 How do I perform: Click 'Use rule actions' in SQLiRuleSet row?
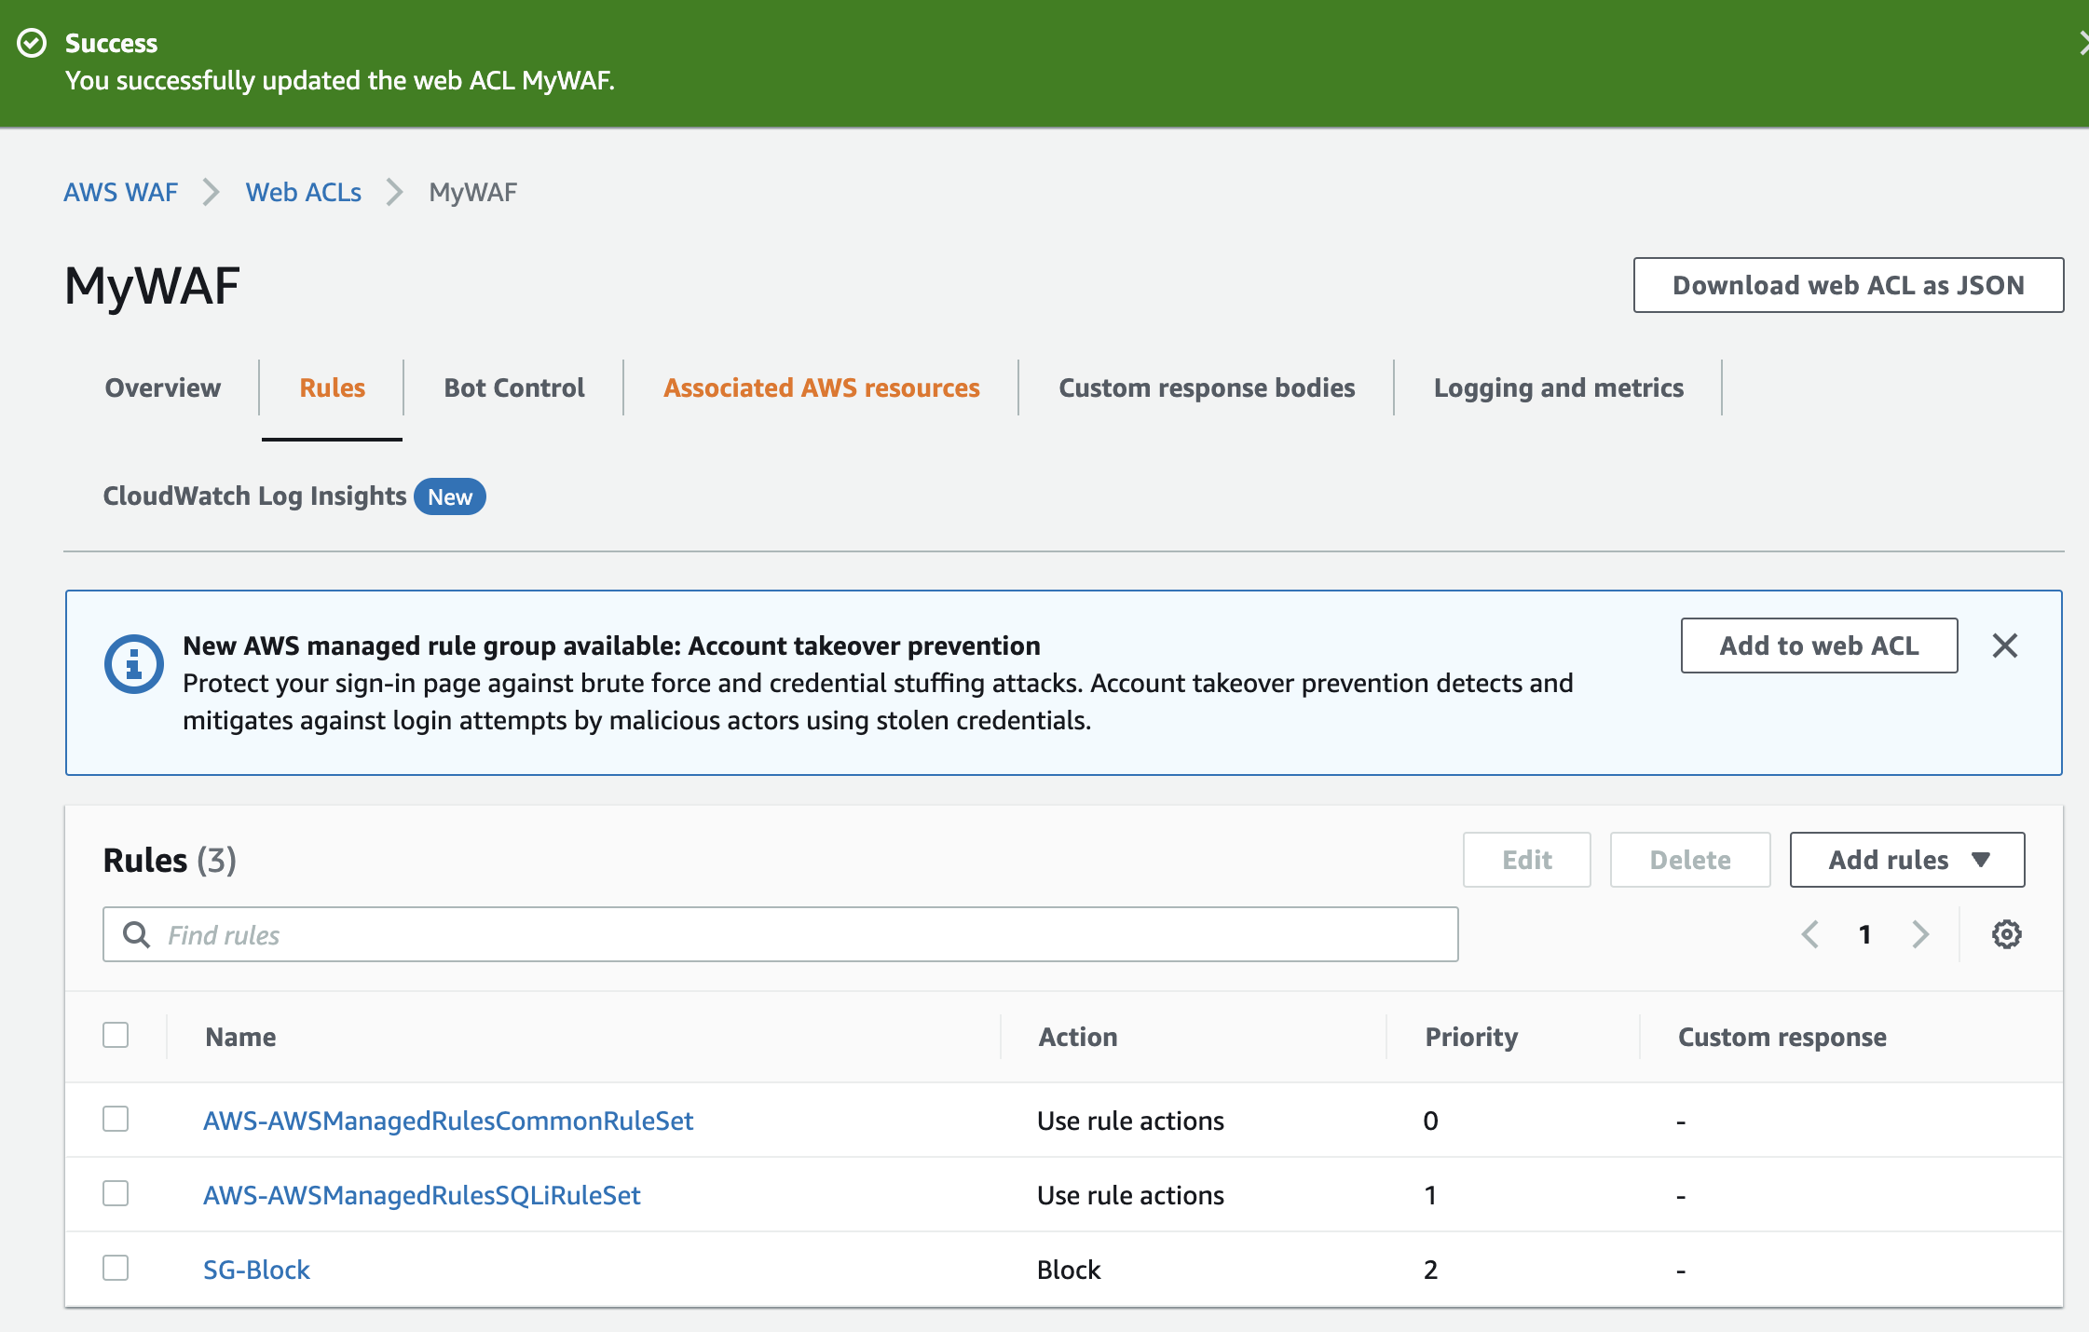click(1130, 1195)
